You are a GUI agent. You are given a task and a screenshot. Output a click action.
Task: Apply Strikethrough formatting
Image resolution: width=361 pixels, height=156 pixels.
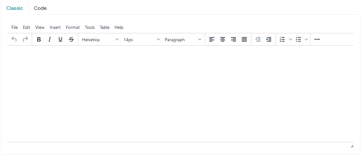[x=71, y=39]
